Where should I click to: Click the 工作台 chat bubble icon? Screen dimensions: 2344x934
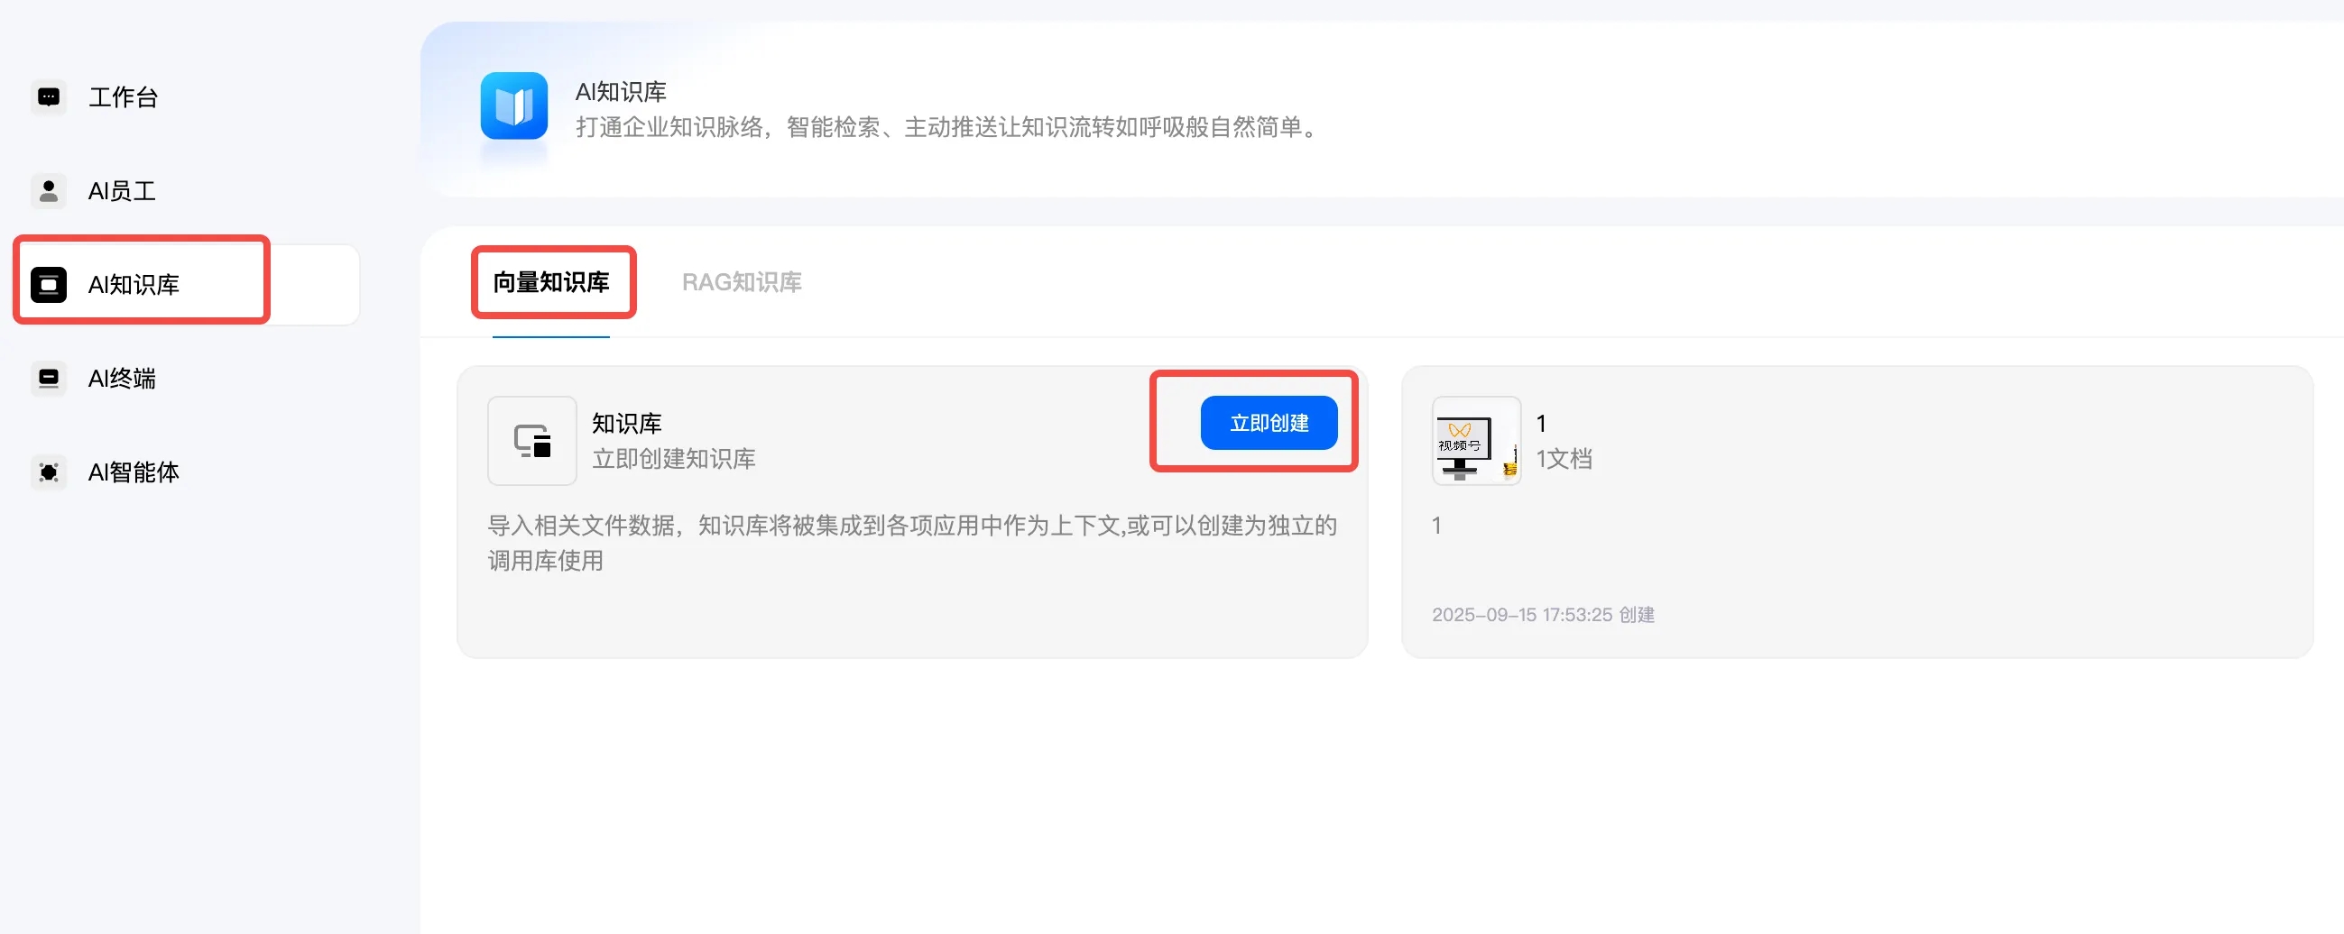[48, 97]
